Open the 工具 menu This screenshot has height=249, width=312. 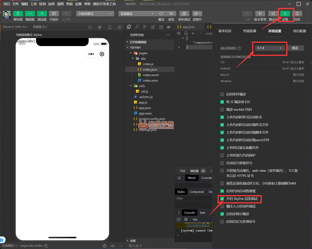pyautogui.click(x=33, y=4)
